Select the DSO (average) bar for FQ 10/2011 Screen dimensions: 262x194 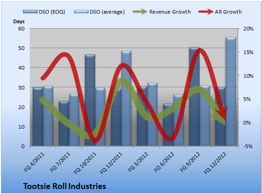(100, 117)
